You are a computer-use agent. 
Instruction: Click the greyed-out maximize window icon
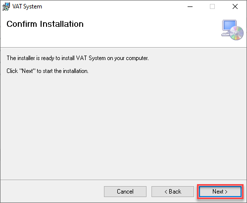click(x=212, y=6)
